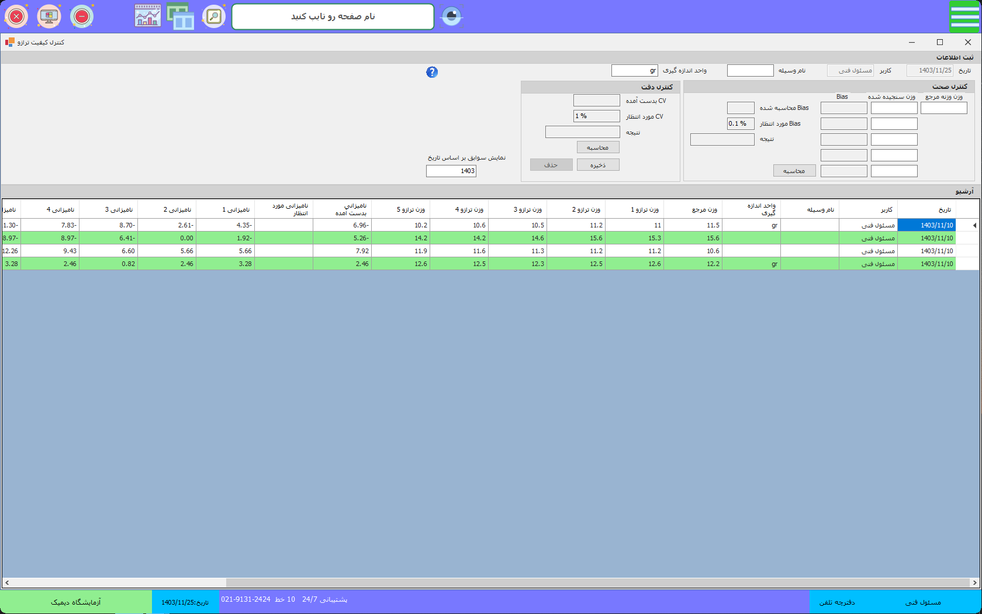Viewport: 982px width, 614px height.
Task: Open the chart statistics icon
Action: [x=148, y=16]
